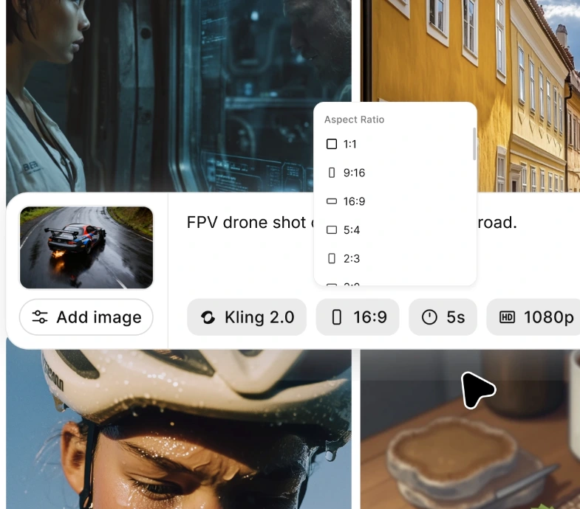Open the 16:9 aspect ratio dropdown button
Viewport: 580px width, 509px height.
click(x=358, y=317)
